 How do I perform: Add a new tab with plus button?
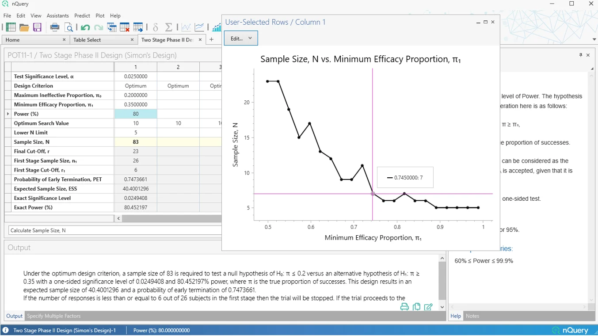(x=211, y=40)
